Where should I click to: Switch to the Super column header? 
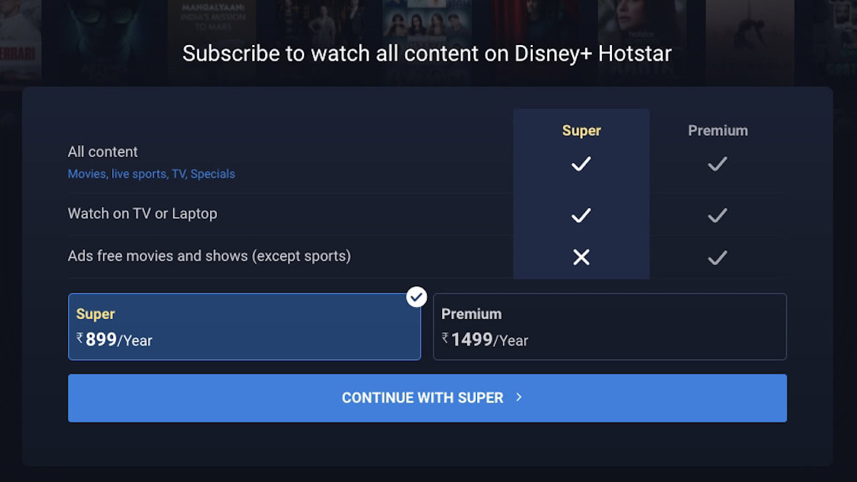click(x=581, y=131)
